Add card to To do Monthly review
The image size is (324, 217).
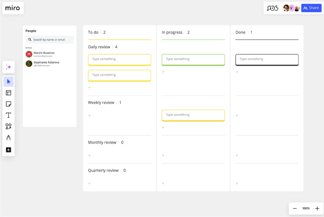coord(90,155)
